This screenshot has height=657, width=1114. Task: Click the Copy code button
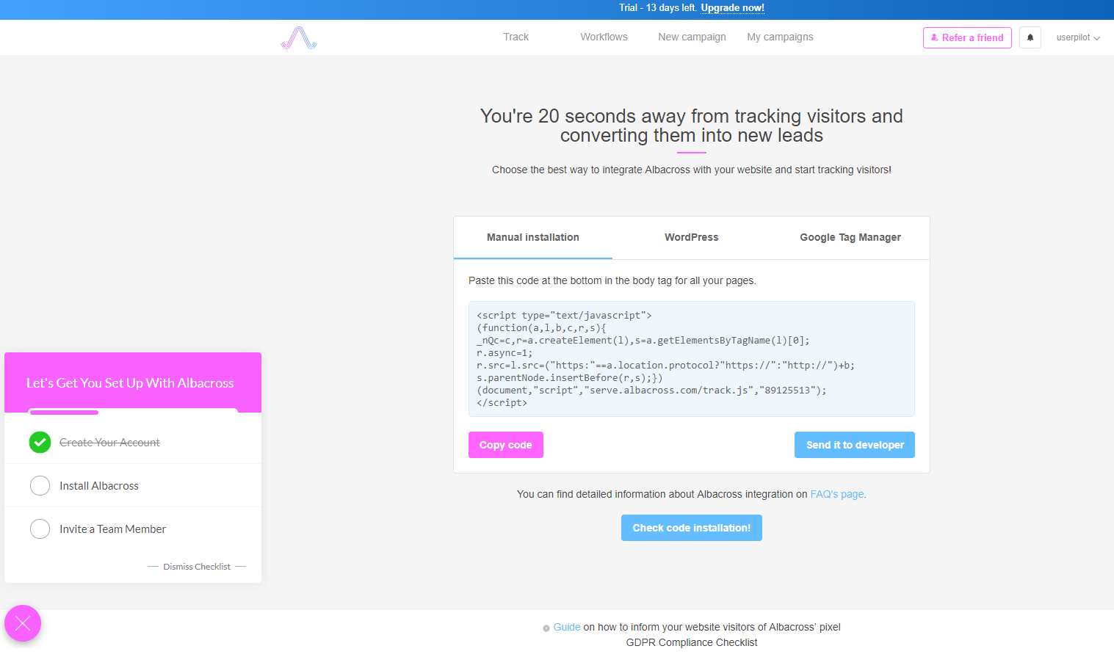coord(506,445)
